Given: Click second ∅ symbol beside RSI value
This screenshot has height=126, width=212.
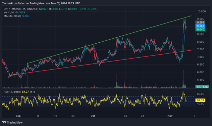Looking at the screenshot, I should (34, 92).
